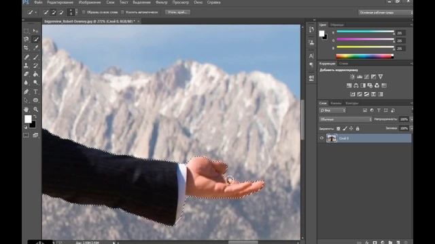Open 'Основная рабочая среда' workspace dropdown
Viewport: 435px width, 244px height.
[x=385, y=12]
